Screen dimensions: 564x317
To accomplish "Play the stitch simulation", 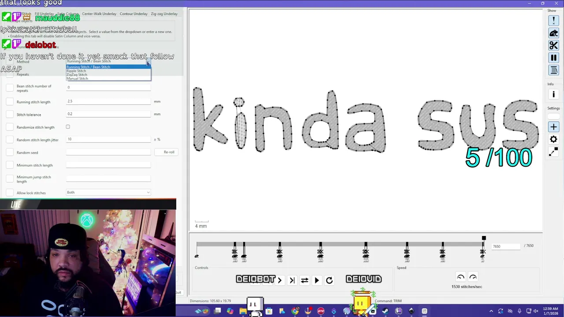I will [317, 280].
